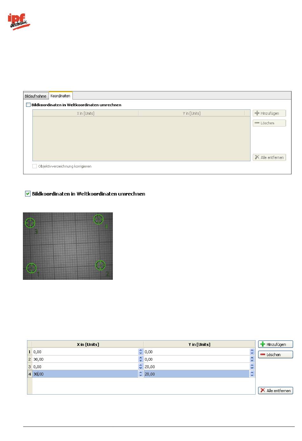Click the green crosshair marker 2
Image resolution: width=302 pixels, height=441 pixels.
click(100, 265)
